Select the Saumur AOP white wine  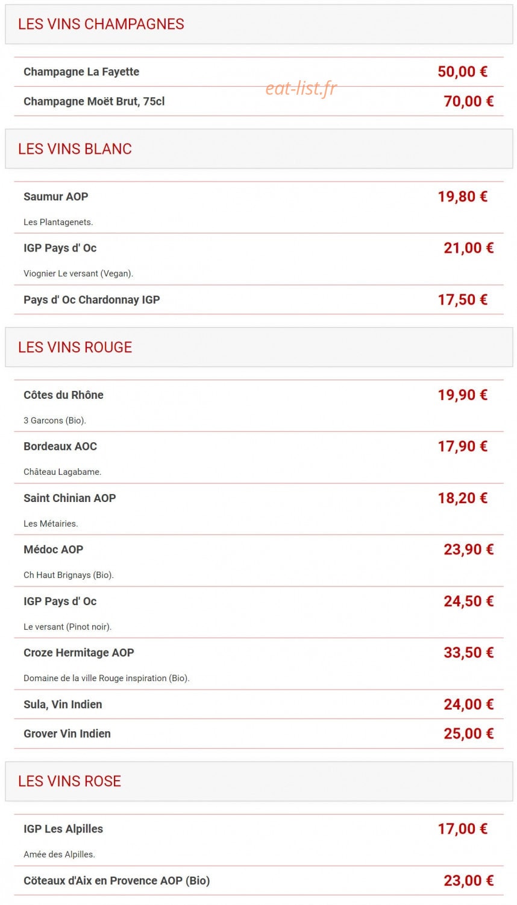(56, 197)
